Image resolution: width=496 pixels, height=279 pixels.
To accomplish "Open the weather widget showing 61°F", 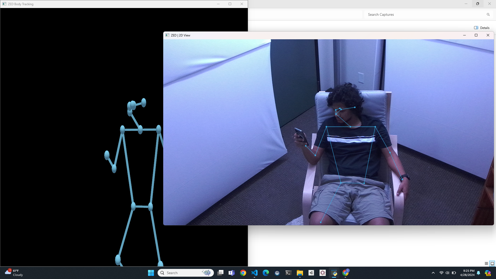I will coord(14,273).
